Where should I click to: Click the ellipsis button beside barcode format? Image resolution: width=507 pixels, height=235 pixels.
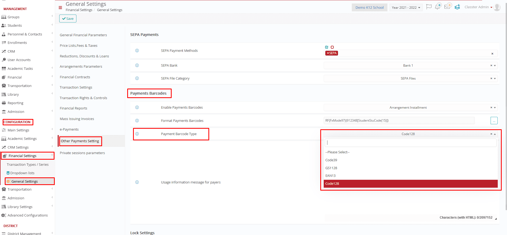(x=494, y=121)
